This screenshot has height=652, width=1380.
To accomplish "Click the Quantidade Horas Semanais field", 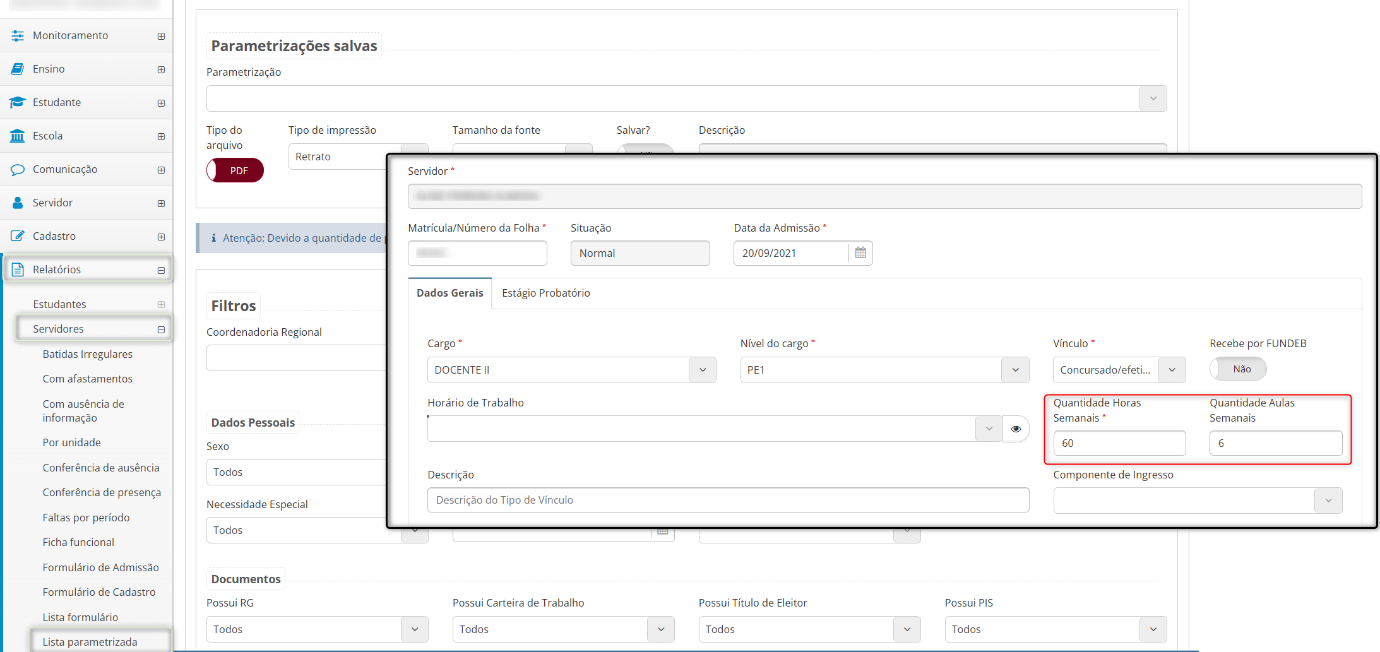I will tap(1119, 443).
